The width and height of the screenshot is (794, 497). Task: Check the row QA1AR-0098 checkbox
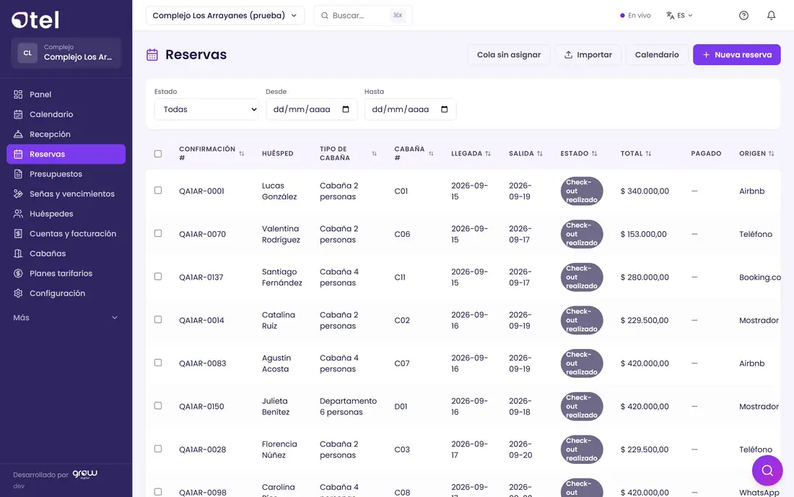[x=158, y=492]
